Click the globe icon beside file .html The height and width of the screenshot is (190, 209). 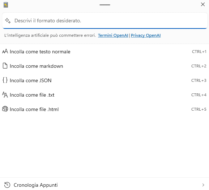tap(5, 109)
